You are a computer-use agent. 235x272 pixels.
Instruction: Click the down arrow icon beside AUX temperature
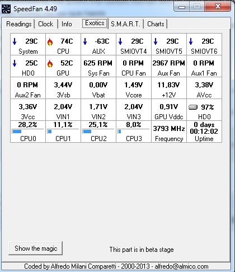(x=85, y=41)
